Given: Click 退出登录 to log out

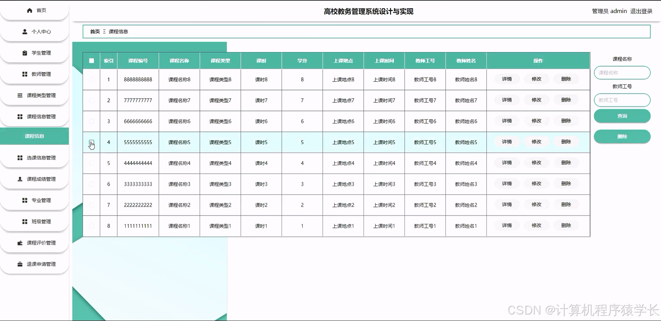Looking at the screenshot, I should 641,11.
